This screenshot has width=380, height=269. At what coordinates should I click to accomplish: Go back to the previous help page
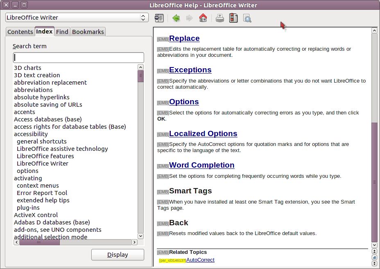click(x=176, y=18)
